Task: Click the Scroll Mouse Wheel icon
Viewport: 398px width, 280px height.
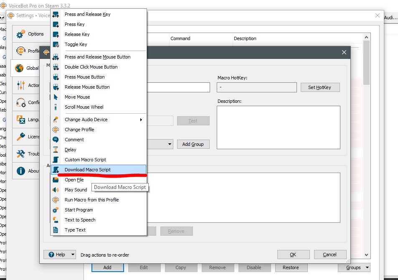Action: click(56, 107)
